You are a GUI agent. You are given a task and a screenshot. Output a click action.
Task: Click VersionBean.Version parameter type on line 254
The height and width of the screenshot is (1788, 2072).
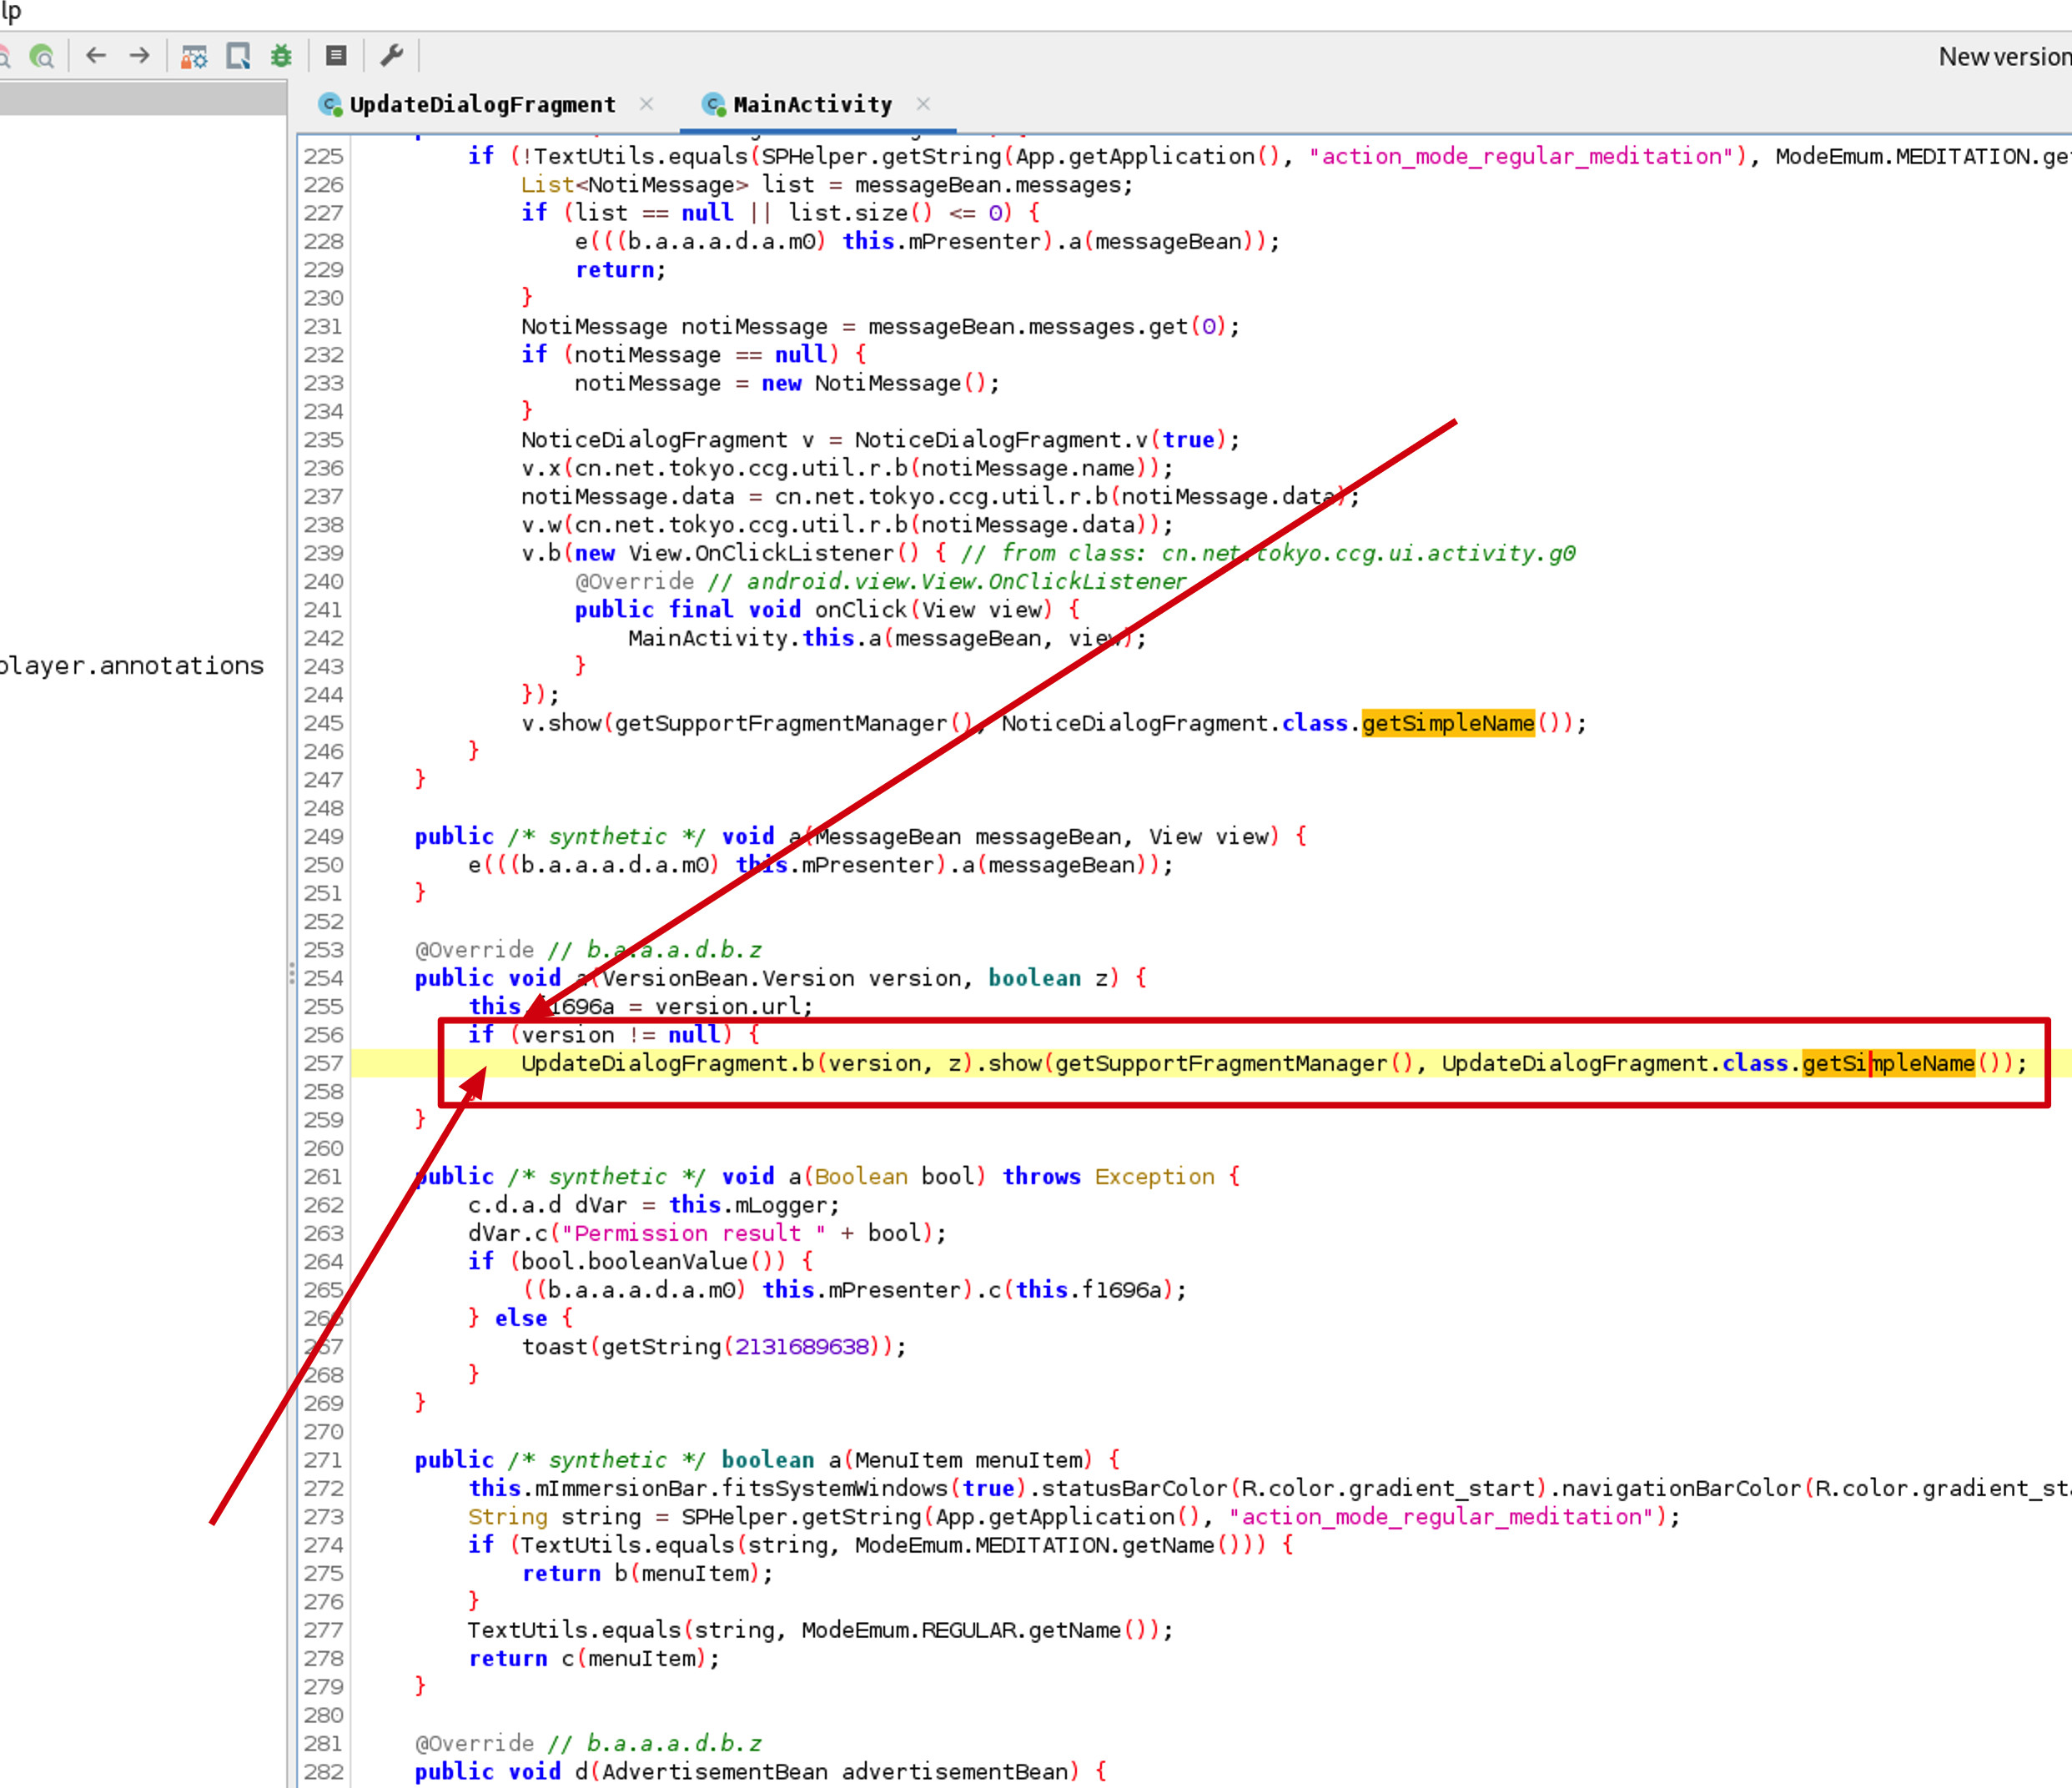[x=728, y=978]
